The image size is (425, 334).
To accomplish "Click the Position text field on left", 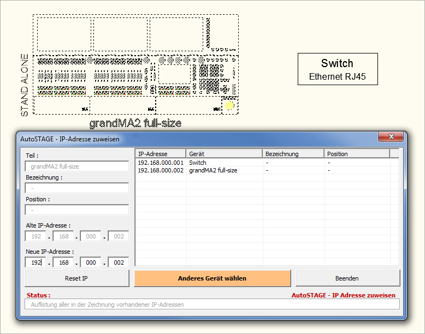I will 76,210.
